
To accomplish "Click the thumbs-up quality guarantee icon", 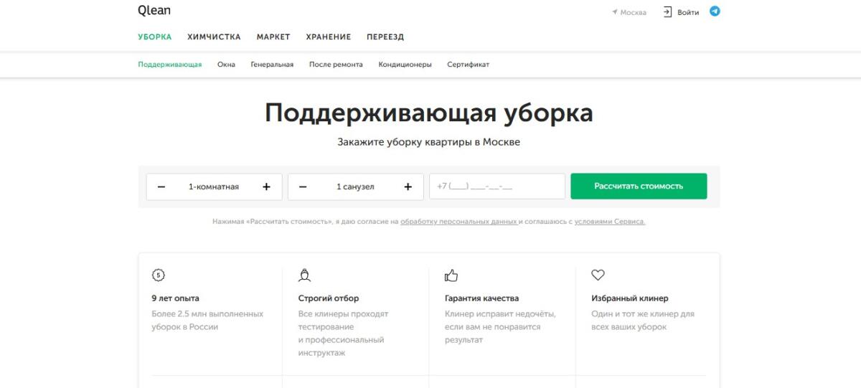I will tap(451, 275).
